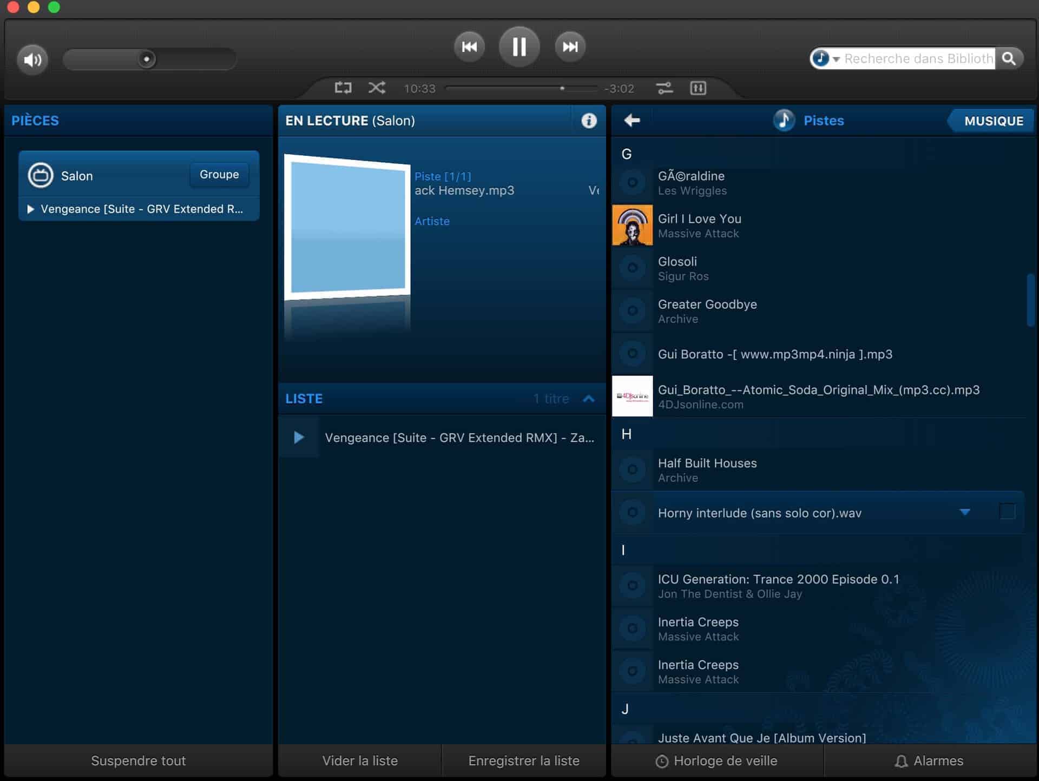
Task: Skip to previous track
Action: tap(469, 47)
